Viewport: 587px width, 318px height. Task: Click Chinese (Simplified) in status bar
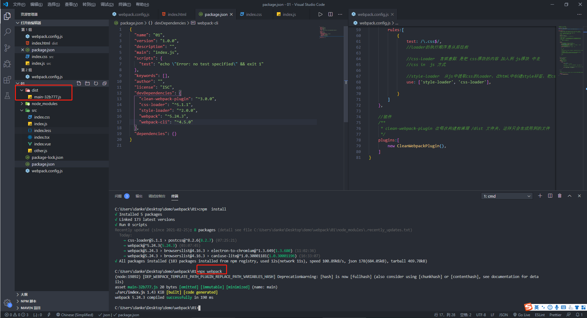click(75, 315)
